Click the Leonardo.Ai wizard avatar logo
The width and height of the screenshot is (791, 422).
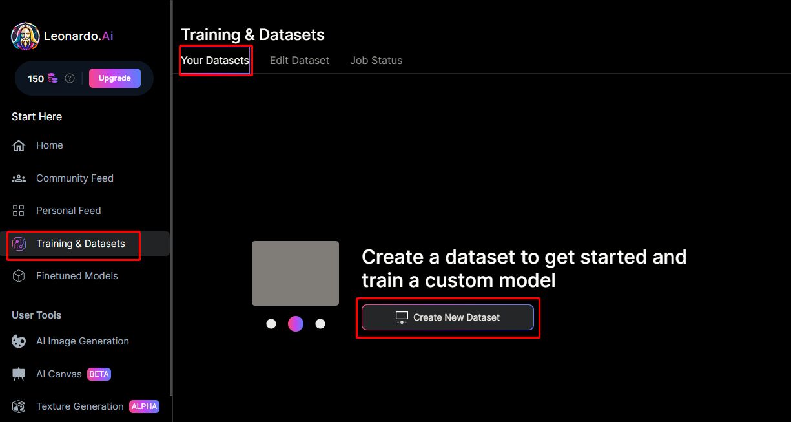tap(25, 36)
